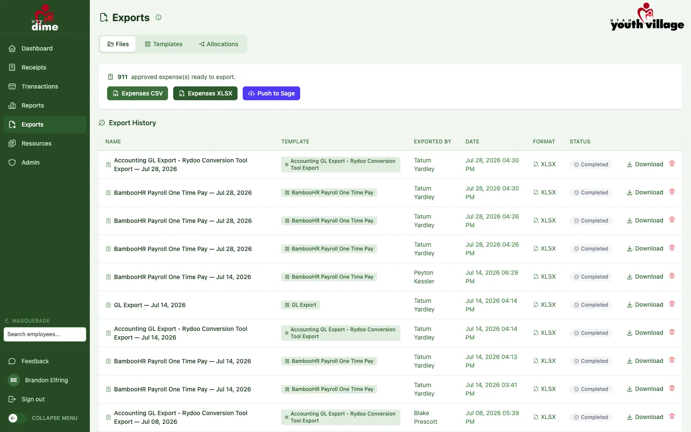Switch to the Templates tab
The image size is (691, 432).
coord(163,44)
